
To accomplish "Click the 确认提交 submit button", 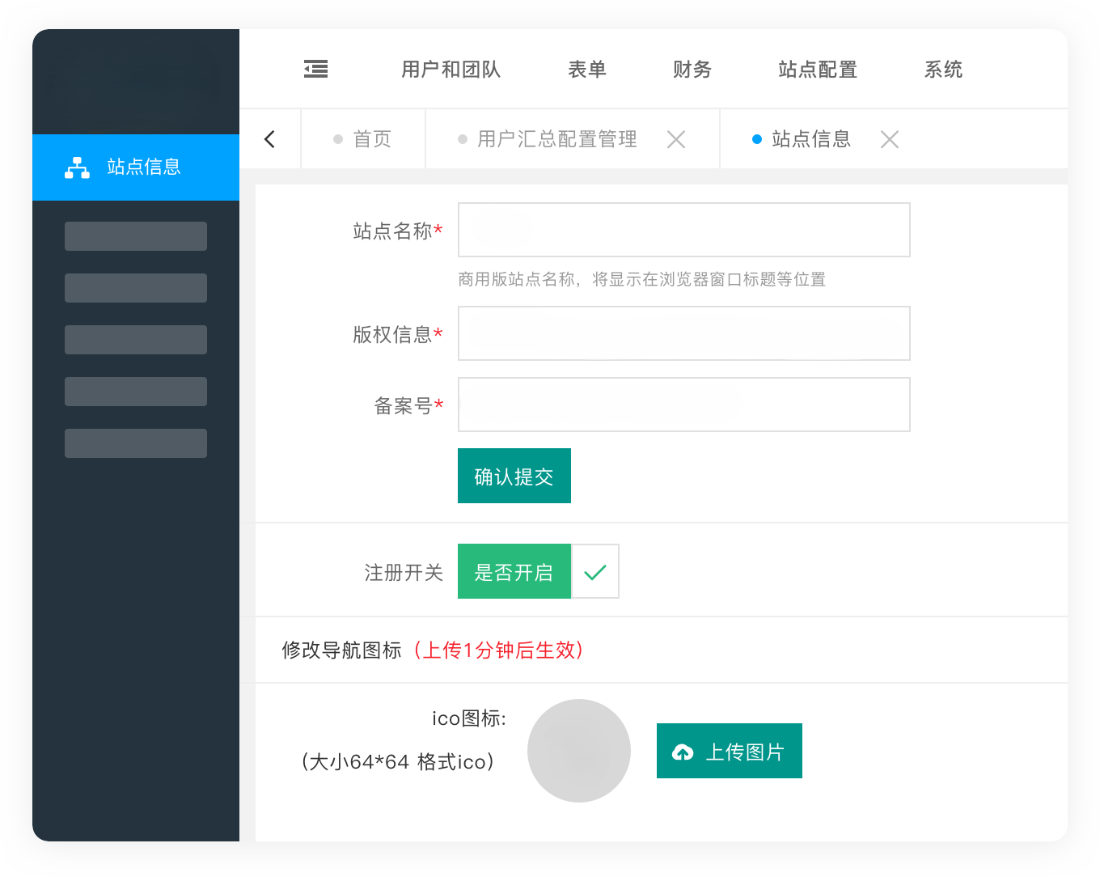I will 514,476.
